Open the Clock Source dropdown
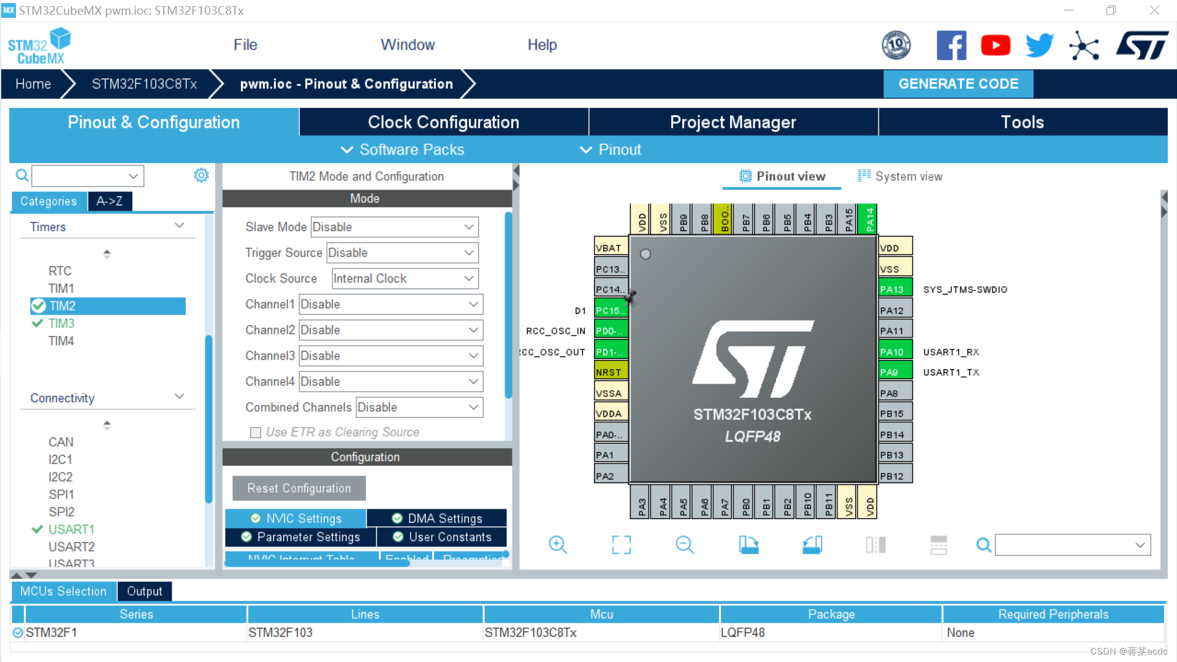 coord(405,278)
